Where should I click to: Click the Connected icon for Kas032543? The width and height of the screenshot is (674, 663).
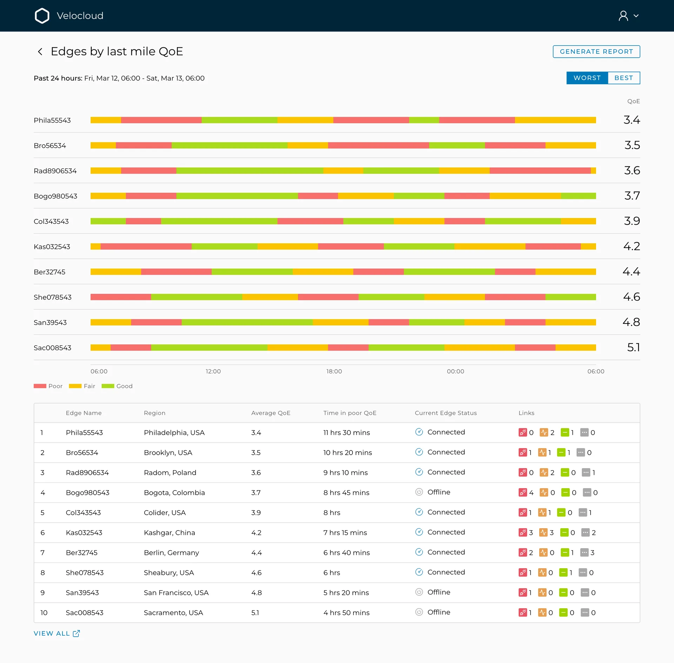(x=419, y=532)
